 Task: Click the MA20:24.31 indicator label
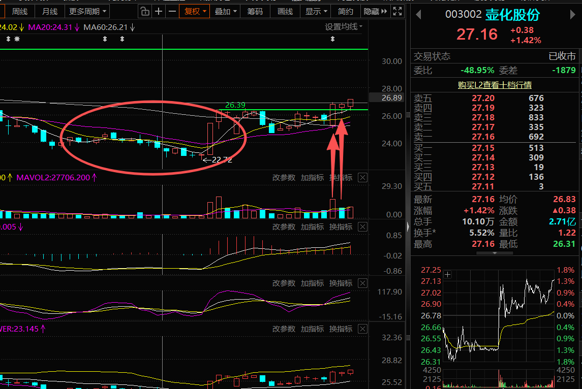coord(50,27)
